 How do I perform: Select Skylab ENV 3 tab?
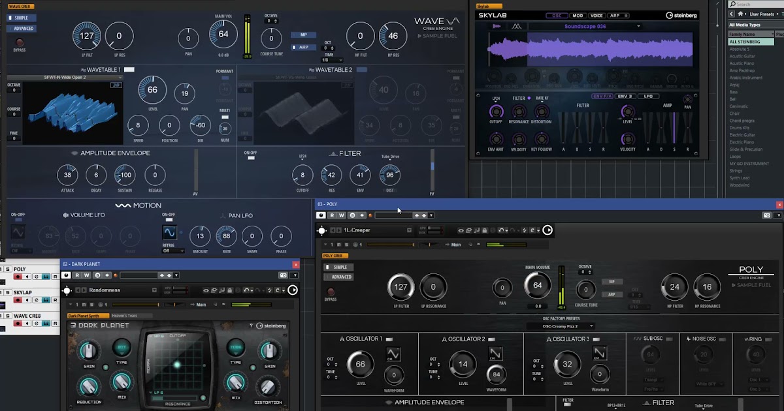click(625, 96)
